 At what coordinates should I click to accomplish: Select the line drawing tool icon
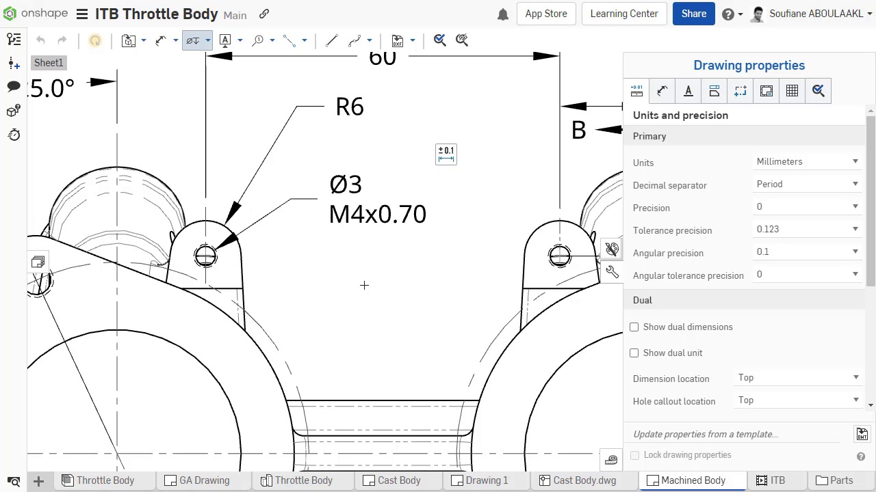click(x=331, y=41)
